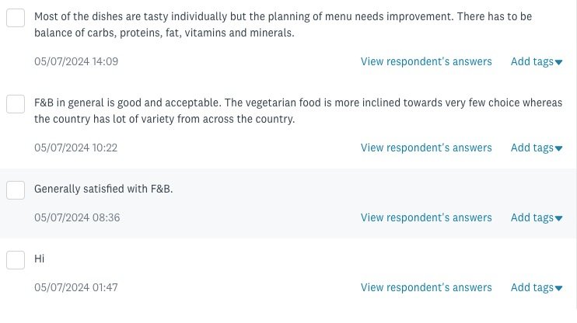Image resolution: width=577 pixels, height=323 pixels.
Task: View respondent's answers for the 08:36 response
Action: click(x=426, y=218)
